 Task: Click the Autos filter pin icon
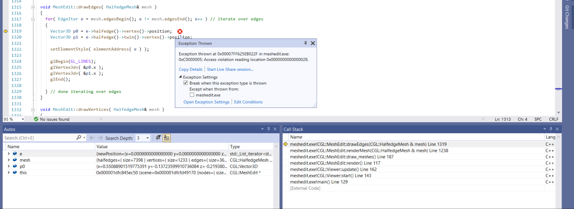158,138
